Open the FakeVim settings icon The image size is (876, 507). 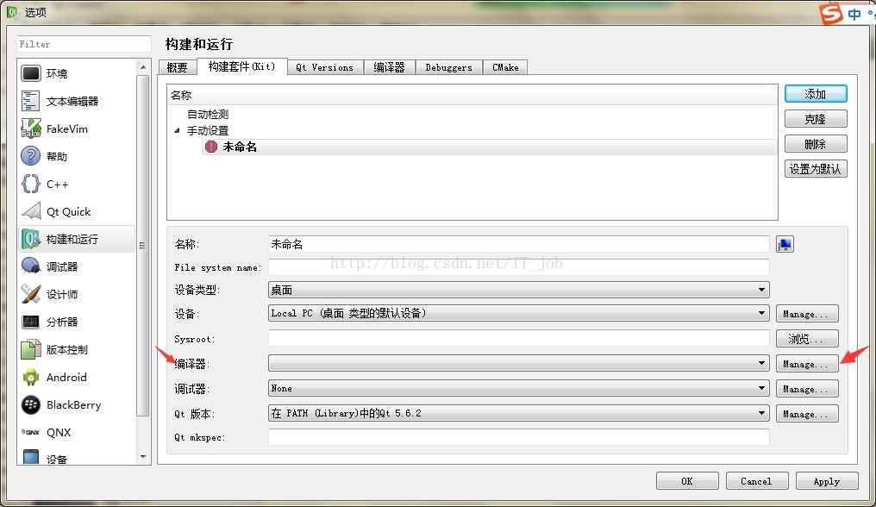pos(31,128)
